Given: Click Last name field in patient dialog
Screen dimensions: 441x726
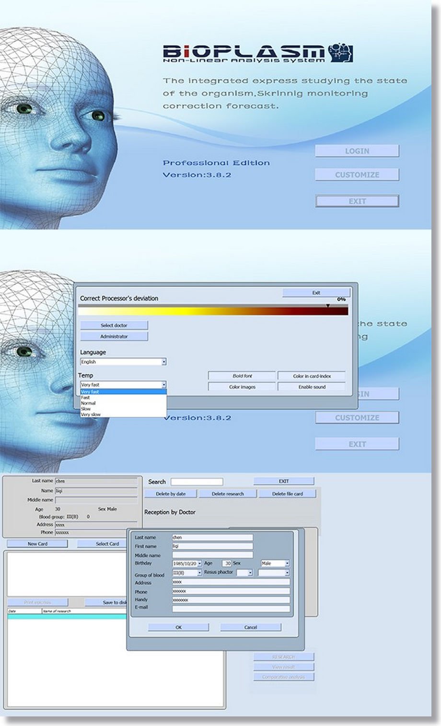Looking at the screenshot, I should (212, 538).
